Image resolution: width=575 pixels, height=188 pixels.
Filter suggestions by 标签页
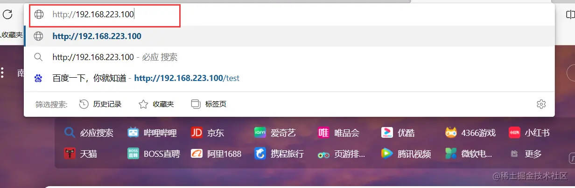tap(209, 104)
